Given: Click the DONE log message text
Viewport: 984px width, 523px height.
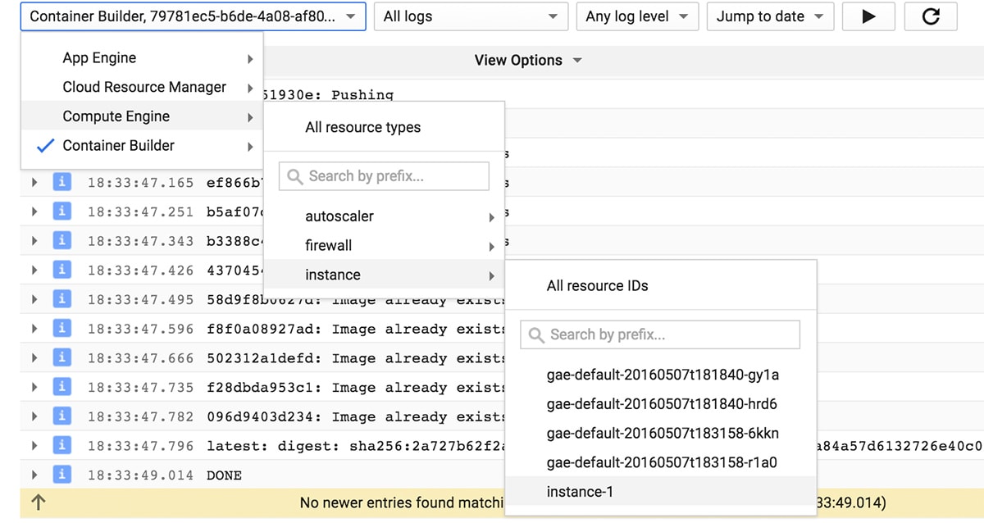Looking at the screenshot, I should pyautogui.click(x=225, y=475).
